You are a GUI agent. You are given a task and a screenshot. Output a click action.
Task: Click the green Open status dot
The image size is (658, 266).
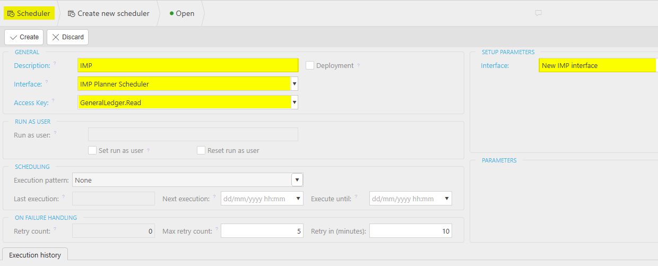tap(171, 13)
